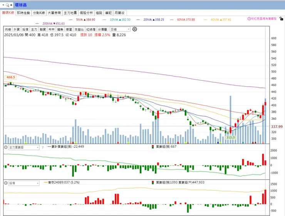Toggle the 投信 toolbar button
The width and height of the screenshot is (285, 216).
[25, 29]
